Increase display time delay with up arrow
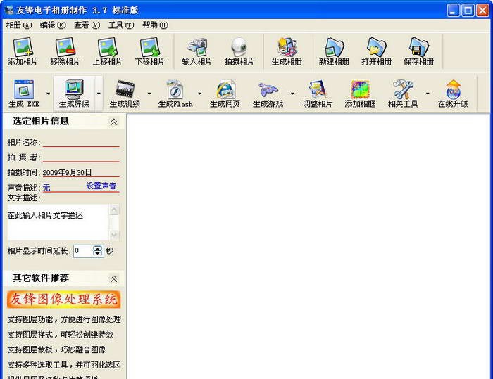Image resolution: width=493 pixels, height=379 pixels. 98,248
